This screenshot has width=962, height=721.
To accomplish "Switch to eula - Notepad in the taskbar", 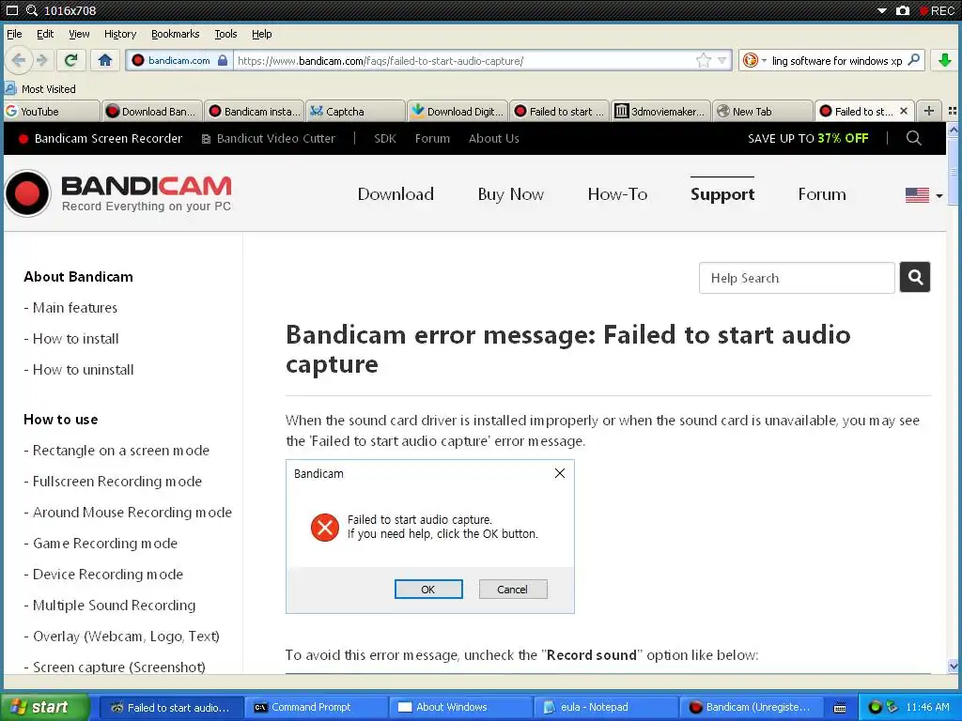I will [606, 707].
